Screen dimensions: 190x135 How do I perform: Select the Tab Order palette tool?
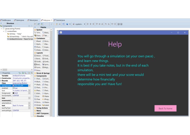pos(45,36)
